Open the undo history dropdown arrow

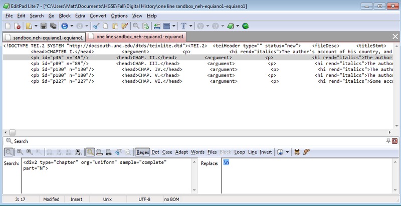pyautogui.click(x=72, y=26)
